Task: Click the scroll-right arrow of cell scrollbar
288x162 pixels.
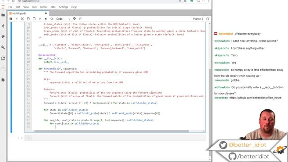Action: pos(204,131)
